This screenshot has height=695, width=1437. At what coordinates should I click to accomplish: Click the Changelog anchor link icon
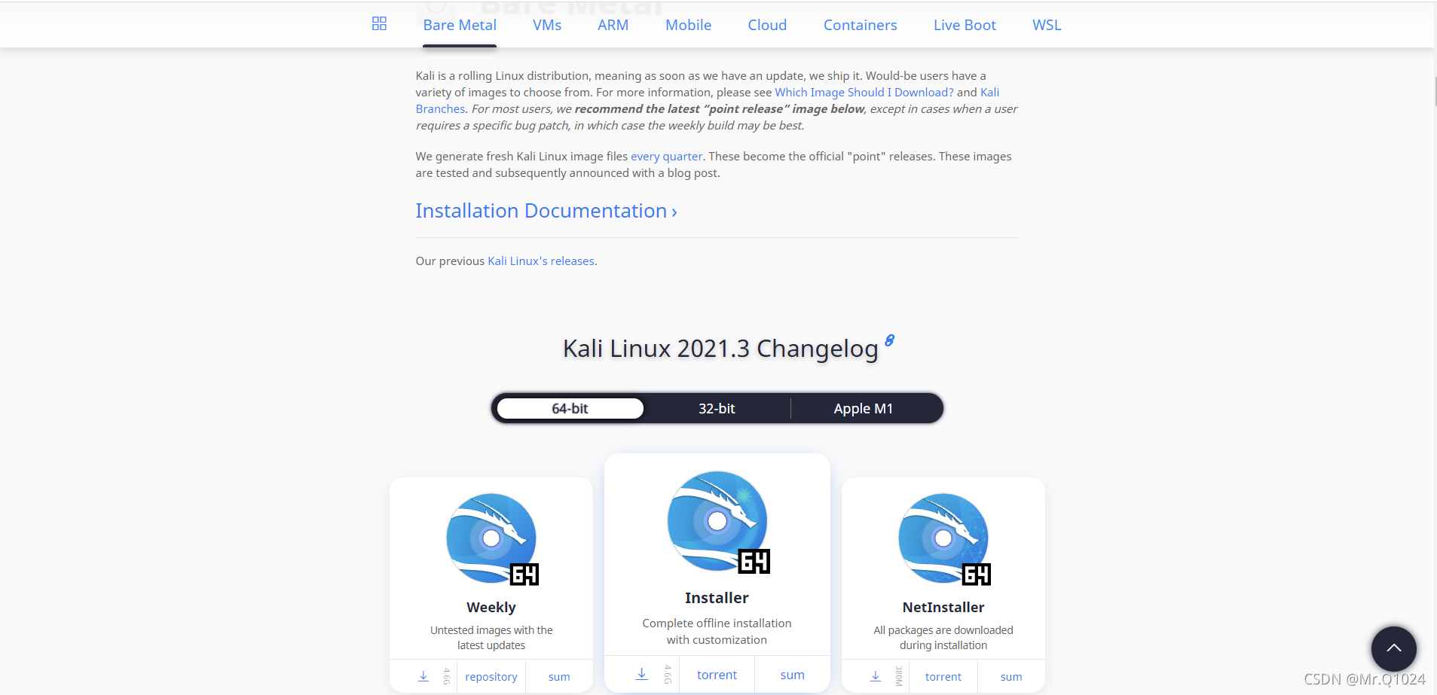coord(889,340)
